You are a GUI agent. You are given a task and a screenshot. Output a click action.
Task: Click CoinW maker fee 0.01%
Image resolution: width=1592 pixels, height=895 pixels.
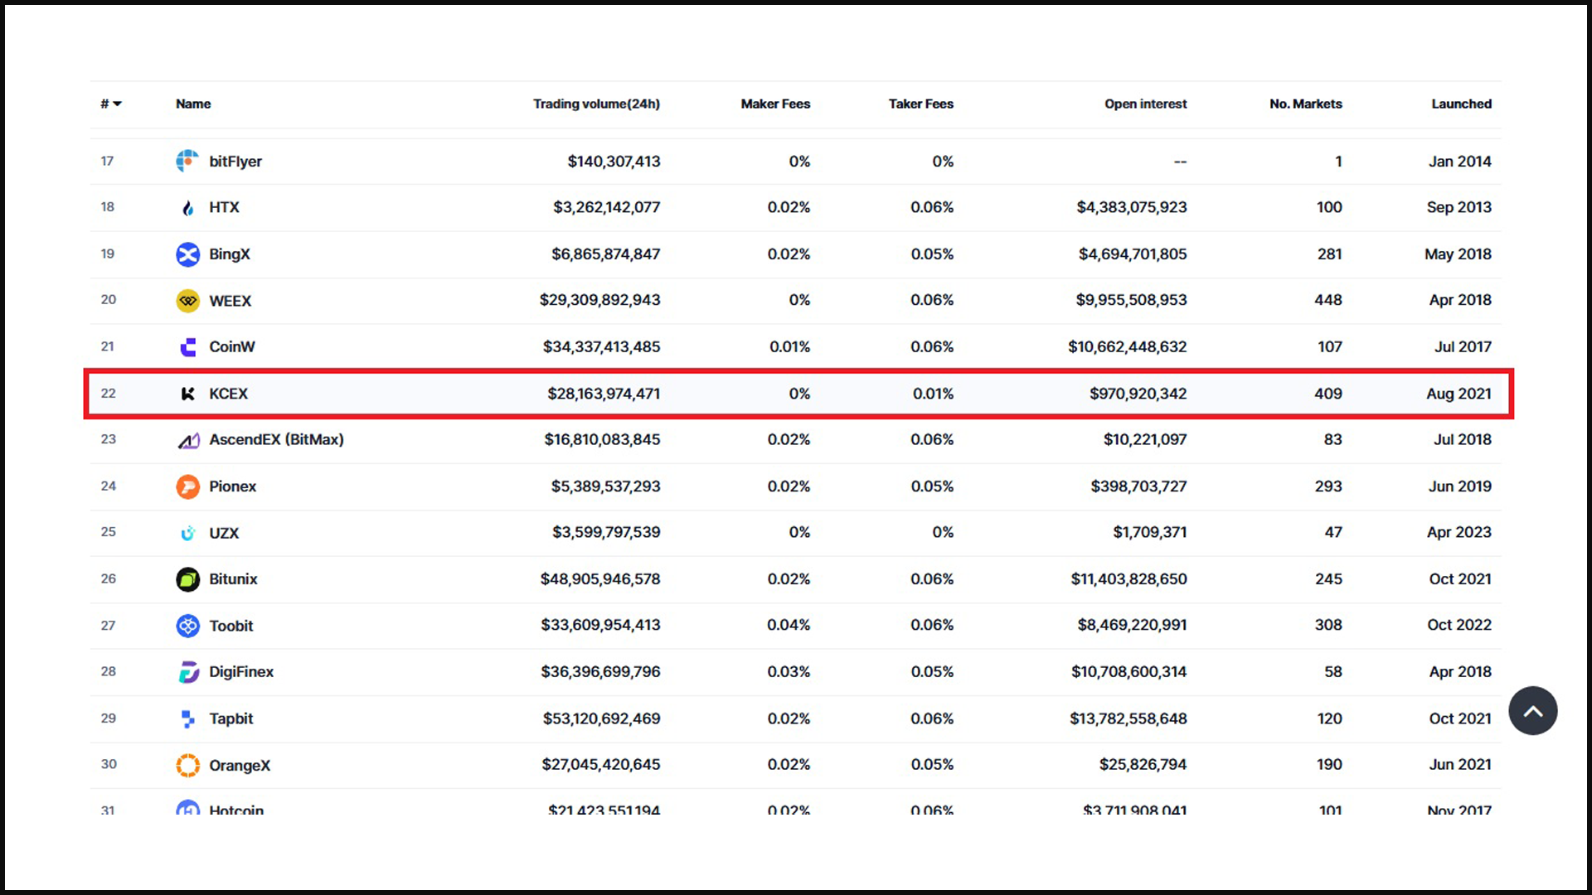(x=789, y=347)
